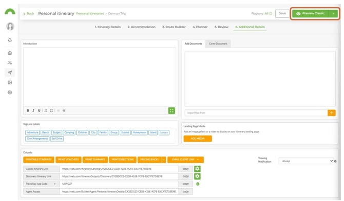Open the Personal Itineraries breadcrumb
Image resolution: width=344 pixels, height=201 pixels.
(x=90, y=13)
